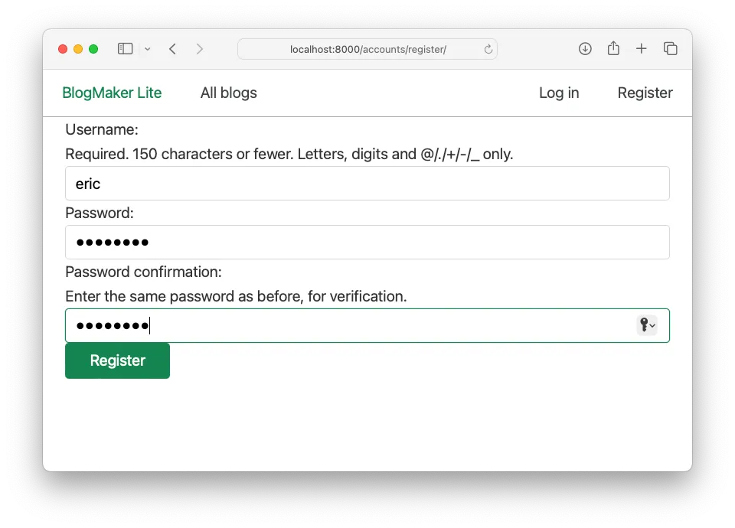Expand the sidebar tab group chevron
The width and height of the screenshot is (735, 528).
(x=147, y=49)
